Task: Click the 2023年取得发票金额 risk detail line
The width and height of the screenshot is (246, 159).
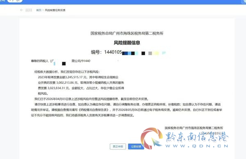Action: click(x=78, y=77)
